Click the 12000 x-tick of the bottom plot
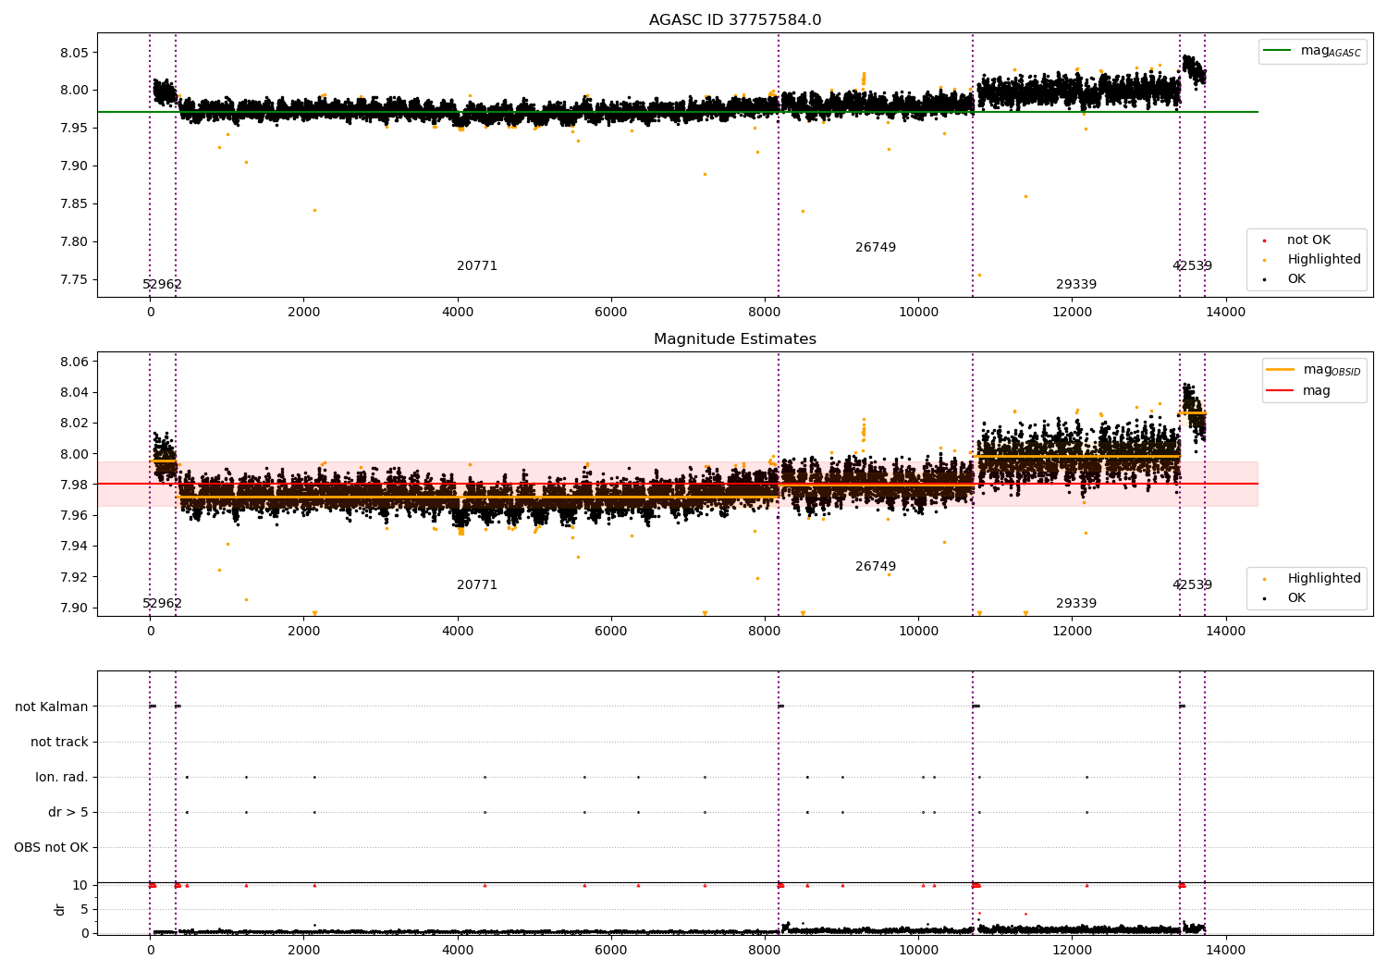1387x971 pixels. 1072,950
